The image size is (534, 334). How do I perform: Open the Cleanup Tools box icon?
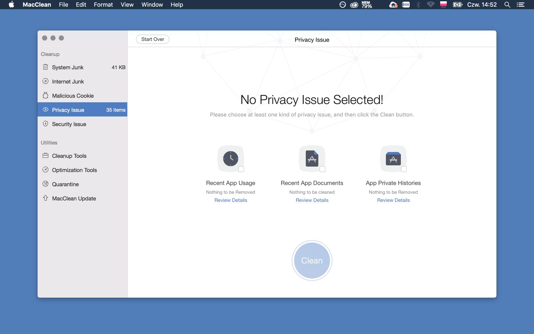click(x=45, y=155)
